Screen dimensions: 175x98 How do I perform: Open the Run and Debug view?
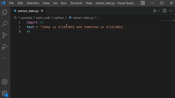[x=5, y=47]
